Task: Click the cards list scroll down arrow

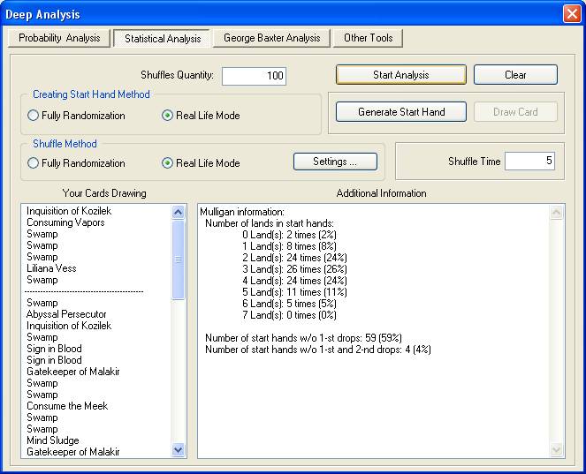Action: pos(179,450)
